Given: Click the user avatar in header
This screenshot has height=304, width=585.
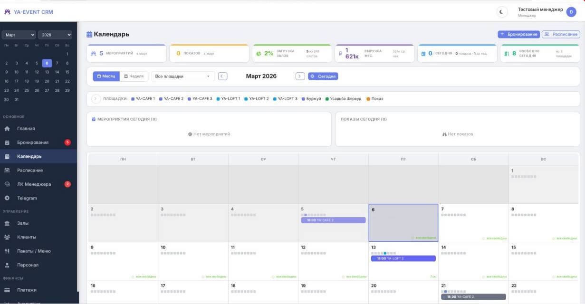Looking at the screenshot, I should [x=571, y=12].
